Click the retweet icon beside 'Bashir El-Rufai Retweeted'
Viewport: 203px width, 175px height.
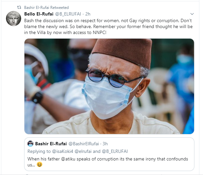coord(19,7)
